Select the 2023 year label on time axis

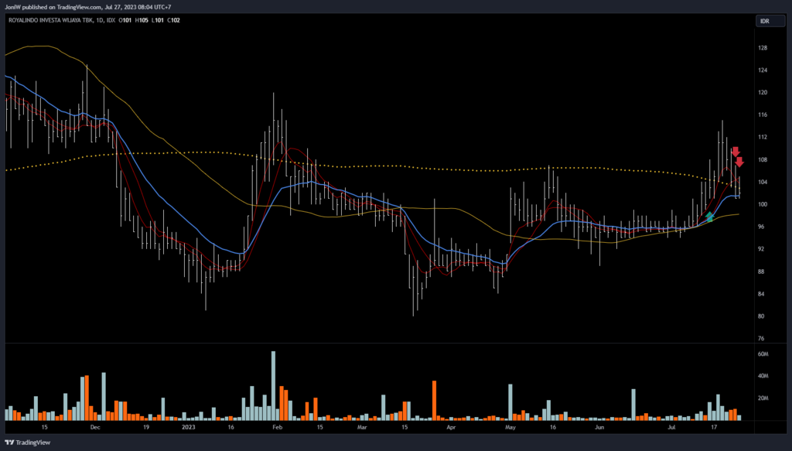point(189,426)
